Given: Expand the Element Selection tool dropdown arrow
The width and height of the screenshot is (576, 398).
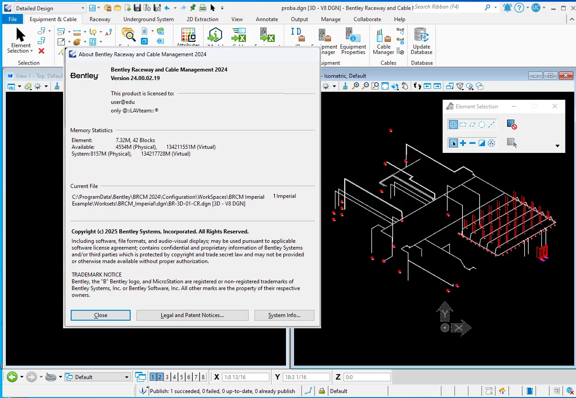Looking at the screenshot, I should 32,51.
